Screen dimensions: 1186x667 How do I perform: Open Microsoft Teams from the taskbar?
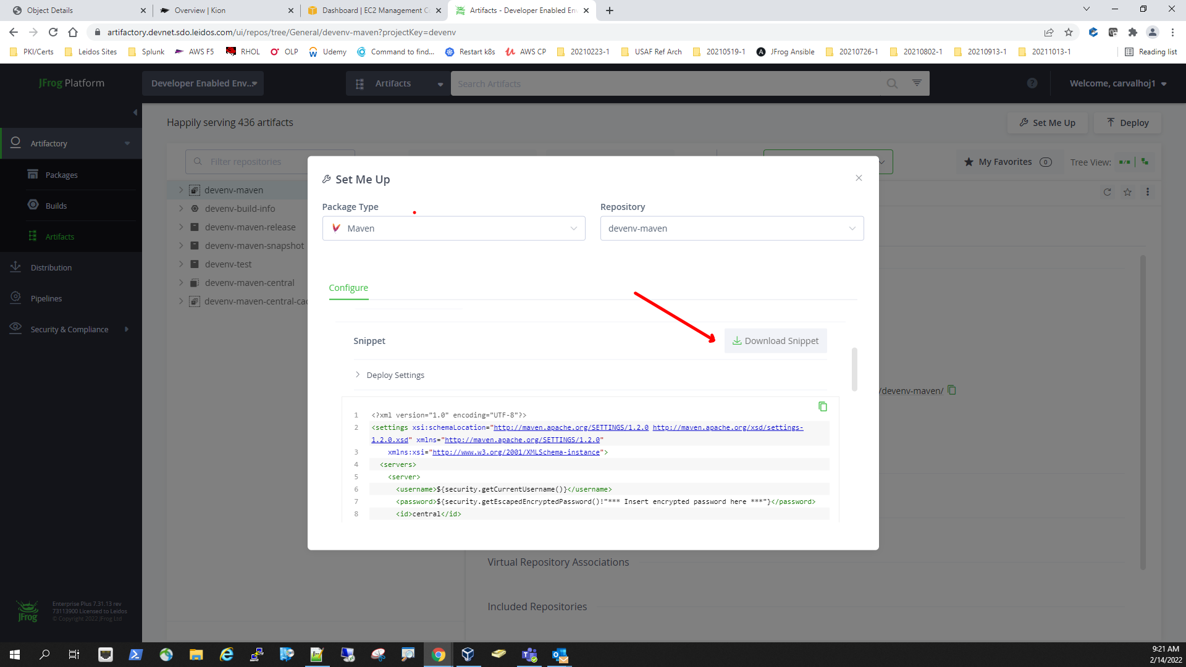[529, 655]
